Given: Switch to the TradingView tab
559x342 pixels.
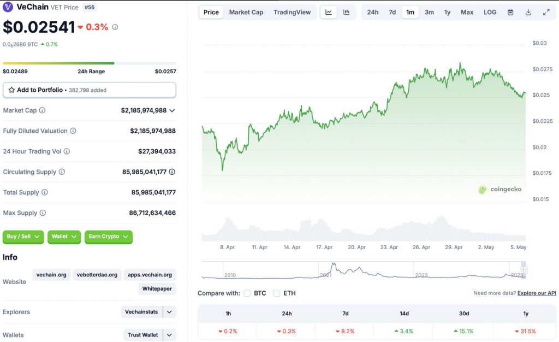Looking at the screenshot, I should coord(292,12).
